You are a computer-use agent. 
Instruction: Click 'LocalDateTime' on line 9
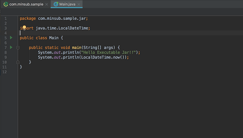coord(96,57)
